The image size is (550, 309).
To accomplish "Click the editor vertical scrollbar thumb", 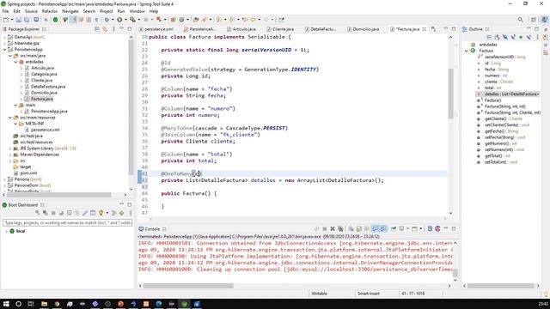I will [450, 94].
